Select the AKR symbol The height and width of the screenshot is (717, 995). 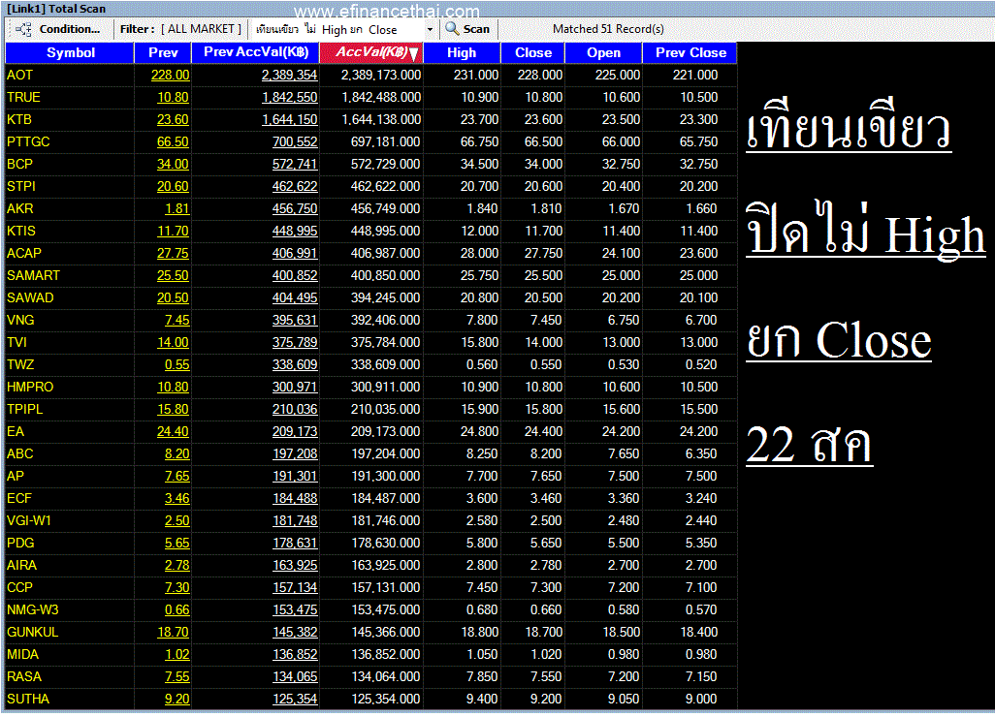tap(19, 208)
